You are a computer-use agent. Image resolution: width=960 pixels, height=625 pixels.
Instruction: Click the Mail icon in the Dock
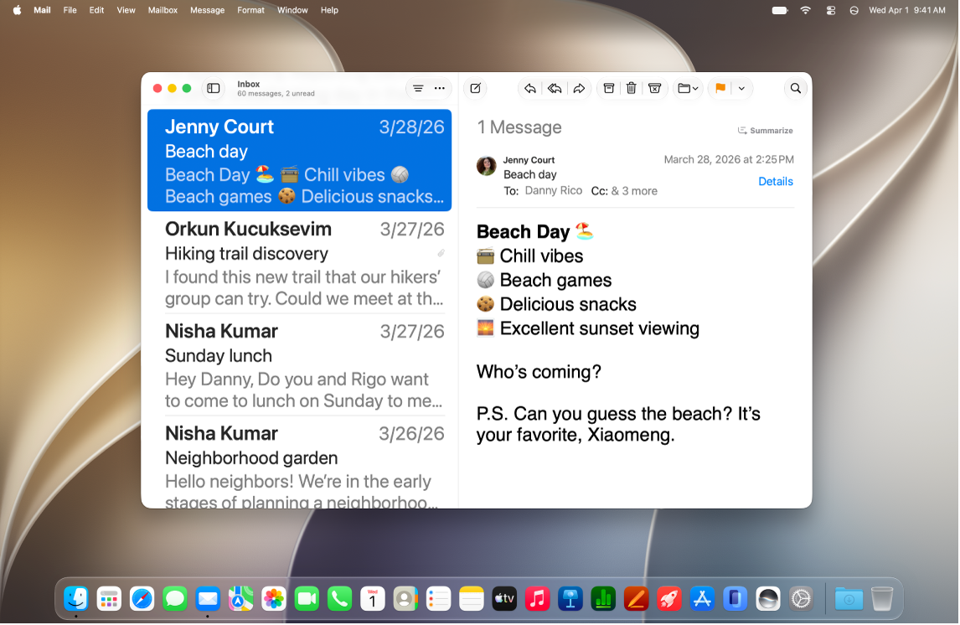[208, 599]
